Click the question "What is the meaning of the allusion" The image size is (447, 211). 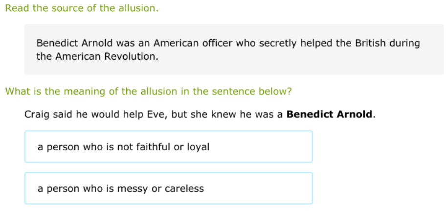148,92
